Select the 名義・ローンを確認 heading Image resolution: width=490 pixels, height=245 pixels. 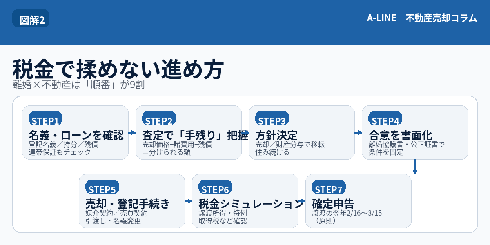[76, 135]
